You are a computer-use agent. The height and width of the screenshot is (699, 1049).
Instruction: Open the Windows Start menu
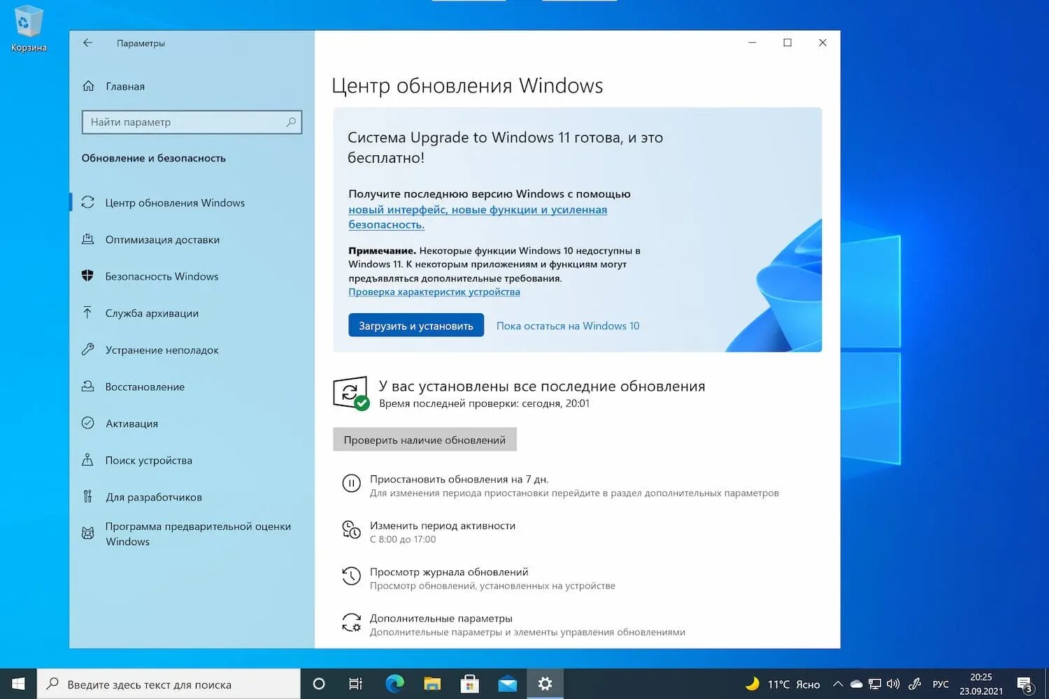point(18,684)
